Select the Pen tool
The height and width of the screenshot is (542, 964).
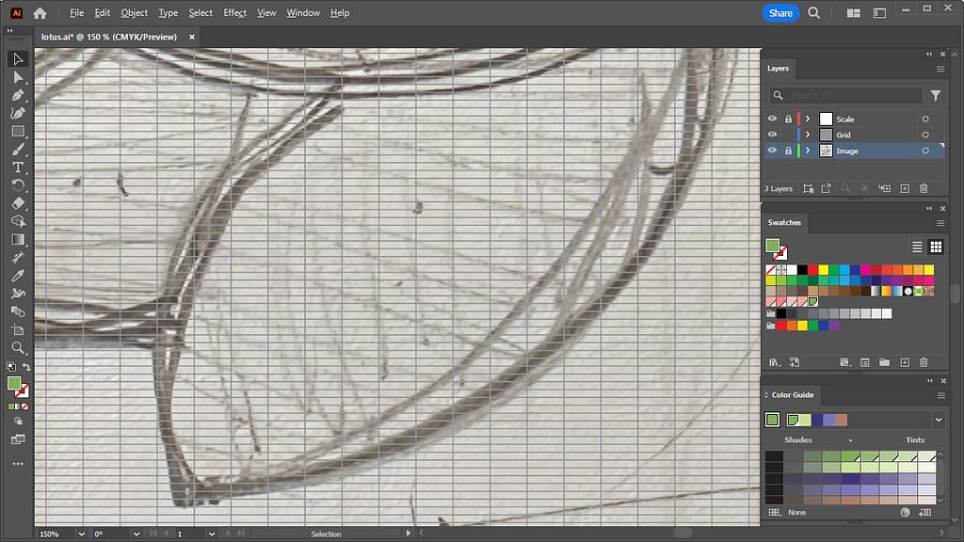18,95
